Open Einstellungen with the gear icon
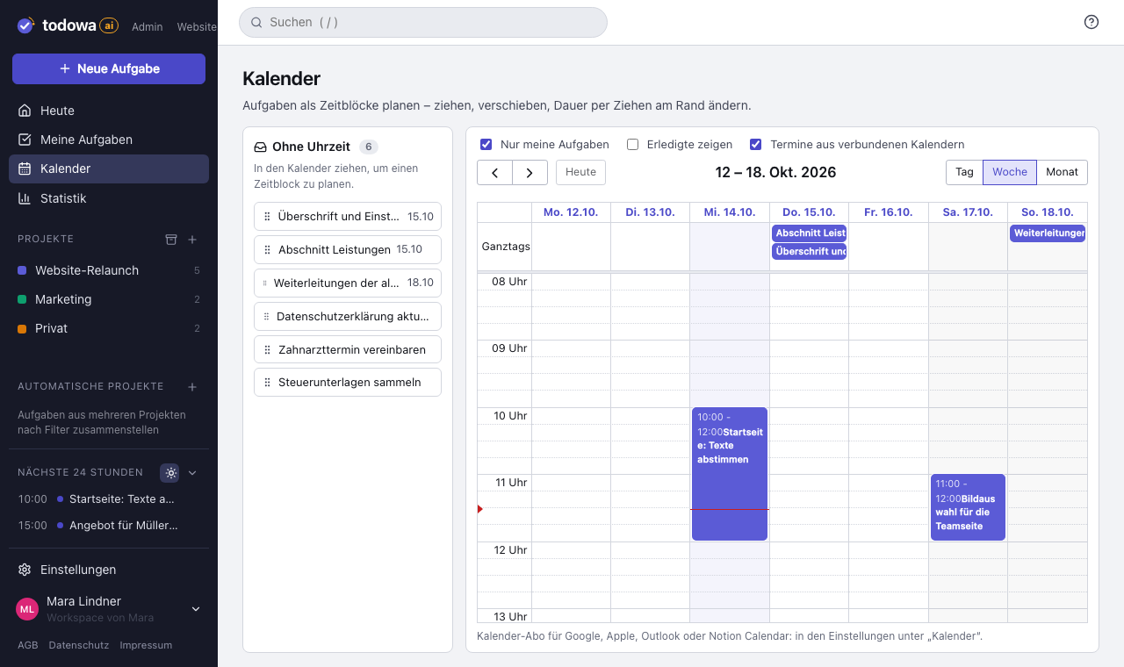Image resolution: width=1124 pixels, height=667 pixels. [25, 570]
